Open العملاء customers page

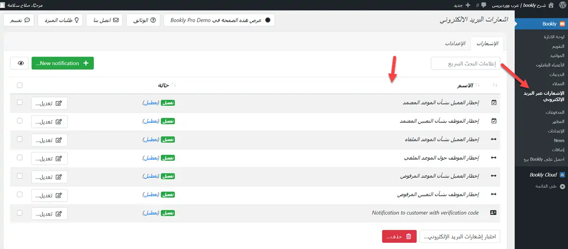[x=558, y=84]
